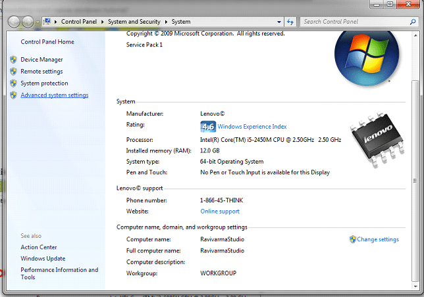Click the Control Panel icon in address bar

pyautogui.click(x=47, y=22)
